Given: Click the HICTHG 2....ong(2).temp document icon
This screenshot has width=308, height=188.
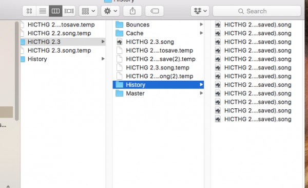Looking at the screenshot, I should pos(120,76).
